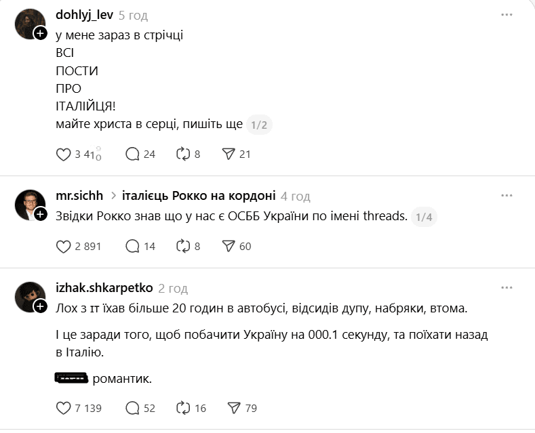Share the mr.sichh post
Image resolution: width=535 pixels, height=433 pixels.
[229, 247]
